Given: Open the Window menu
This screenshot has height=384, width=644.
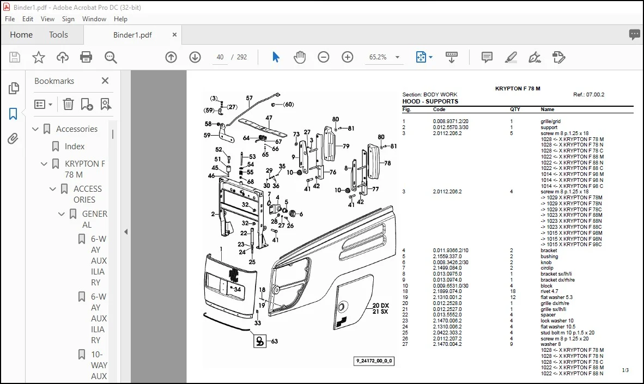Looking at the screenshot, I should 94,19.
